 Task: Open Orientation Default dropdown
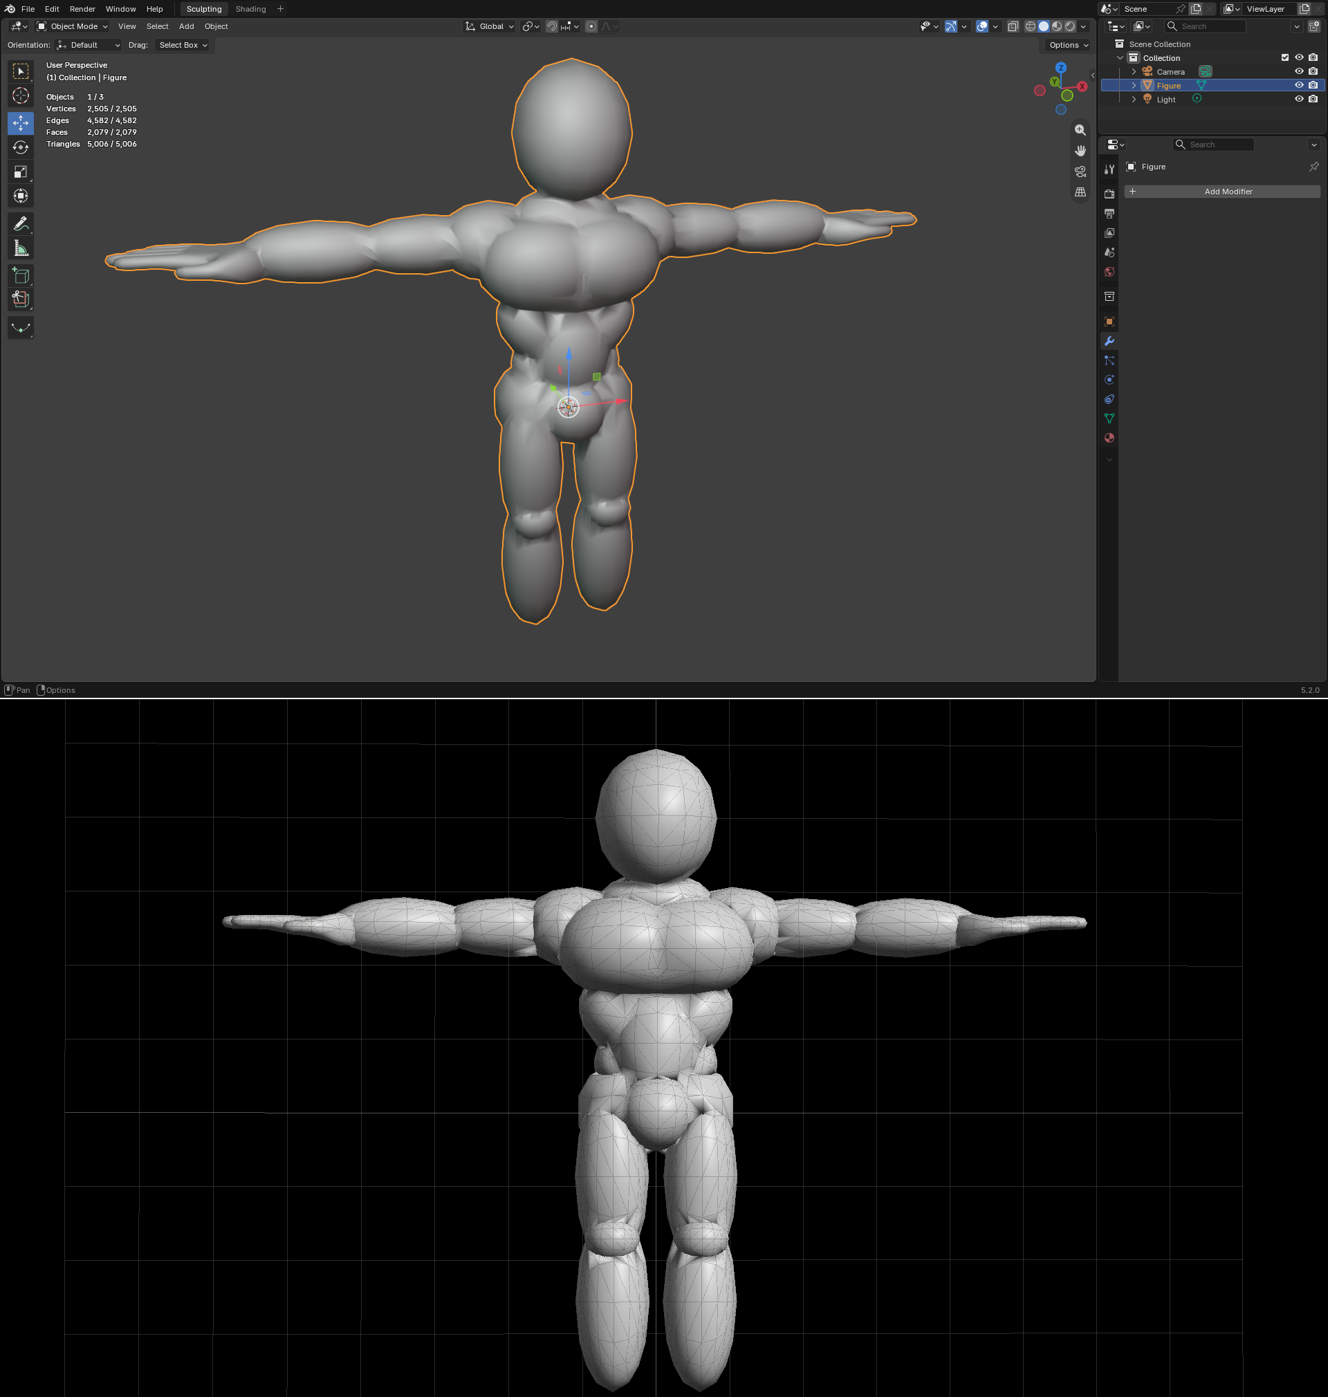[89, 45]
